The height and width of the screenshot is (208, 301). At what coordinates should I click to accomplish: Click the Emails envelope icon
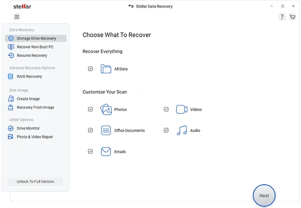(x=106, y=152)
